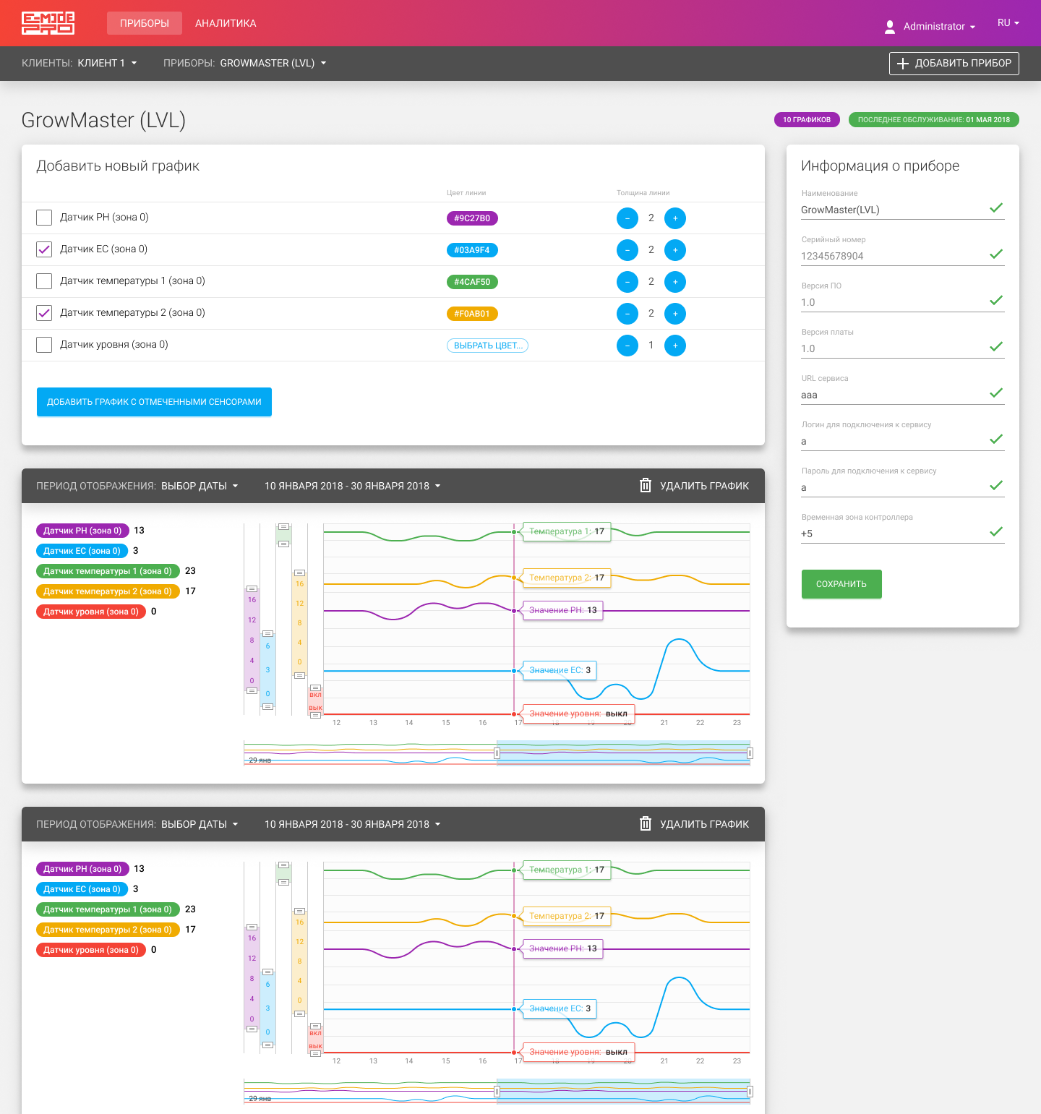1041x1114 pixels.
Task: Switch to the АНАЛИТИКА tab
Action: 226,23
